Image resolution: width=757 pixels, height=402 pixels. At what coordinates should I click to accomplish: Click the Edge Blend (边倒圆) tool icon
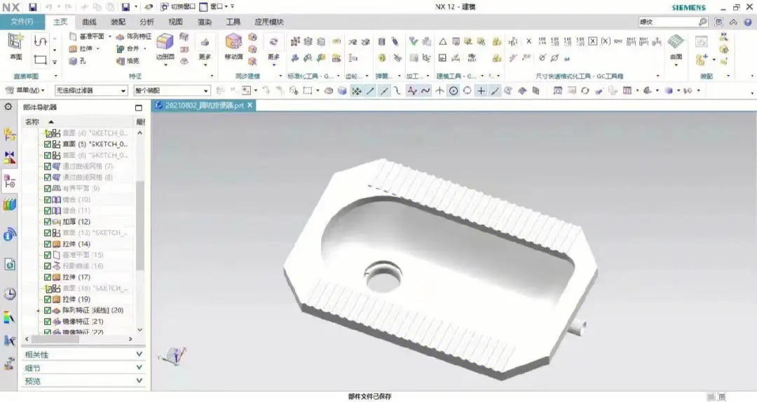click(165, 42)
